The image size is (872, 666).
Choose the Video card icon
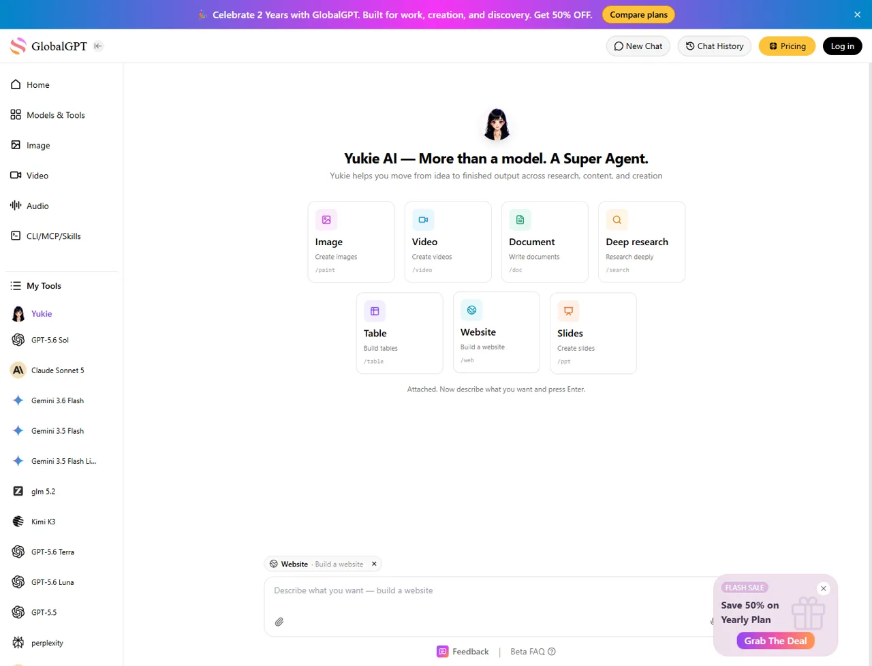423,220
